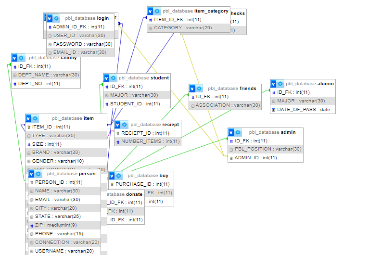
Task: Collapse columns of the alumni table
Action: tap(273, 84)
